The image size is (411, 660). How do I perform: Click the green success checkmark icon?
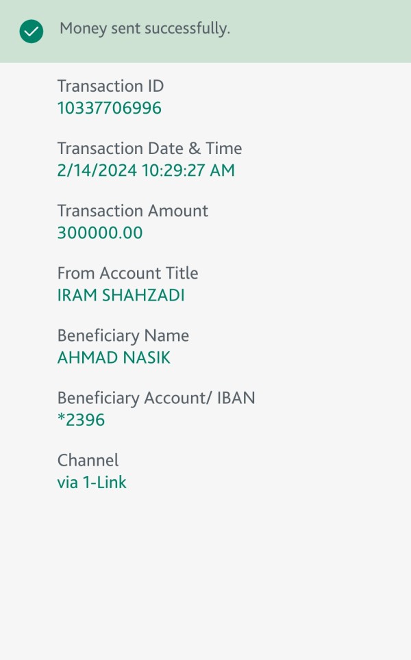(32, 31)
